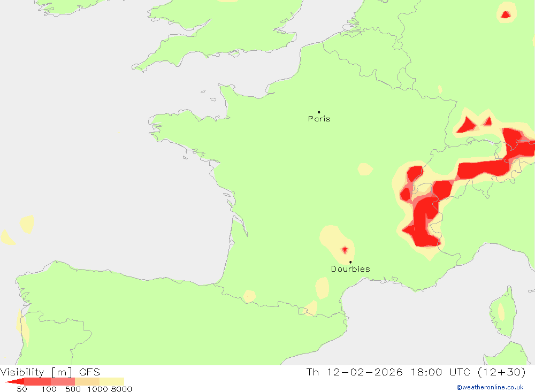Click legend value '1000'
535x392 pixels.
(x=97, y=389)
